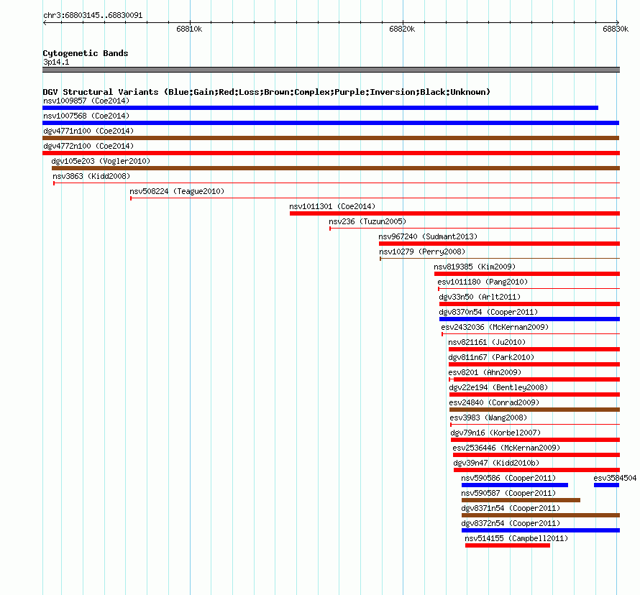Open dgv811n67 (Park2010) variant label

pyautogui.click(x=491, y=357)
